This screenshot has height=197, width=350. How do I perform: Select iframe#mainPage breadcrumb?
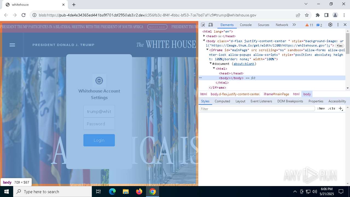pyautogui.click(x=276, y=94)
